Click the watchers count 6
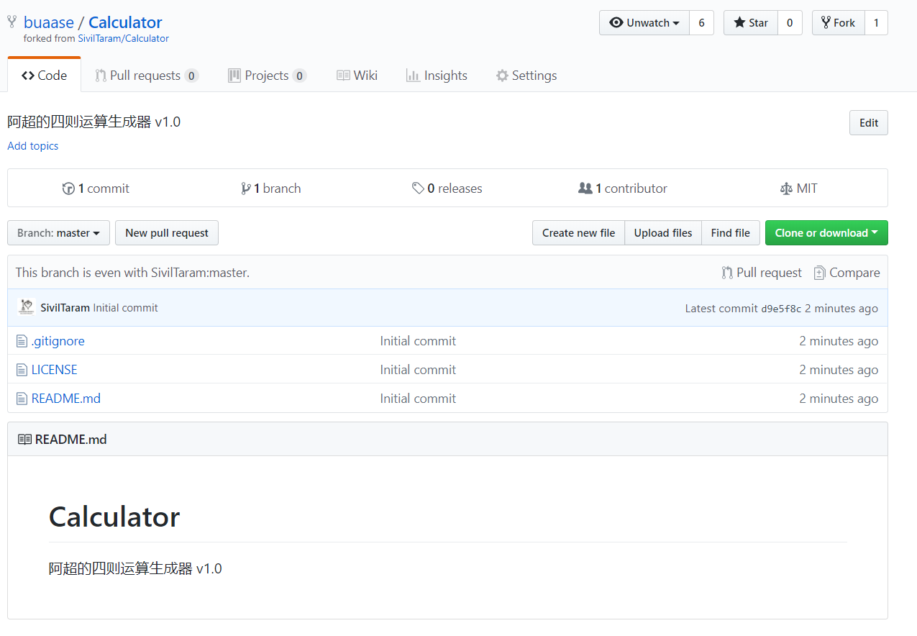This screenshot has width=917, height=636. coord(701,23)
